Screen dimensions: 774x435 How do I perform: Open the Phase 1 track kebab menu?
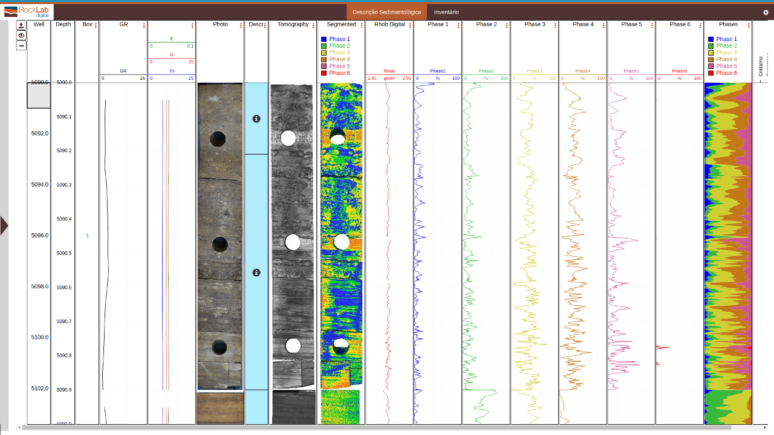[458, 25]
